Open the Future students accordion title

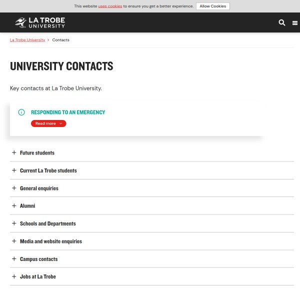[37, 152]
